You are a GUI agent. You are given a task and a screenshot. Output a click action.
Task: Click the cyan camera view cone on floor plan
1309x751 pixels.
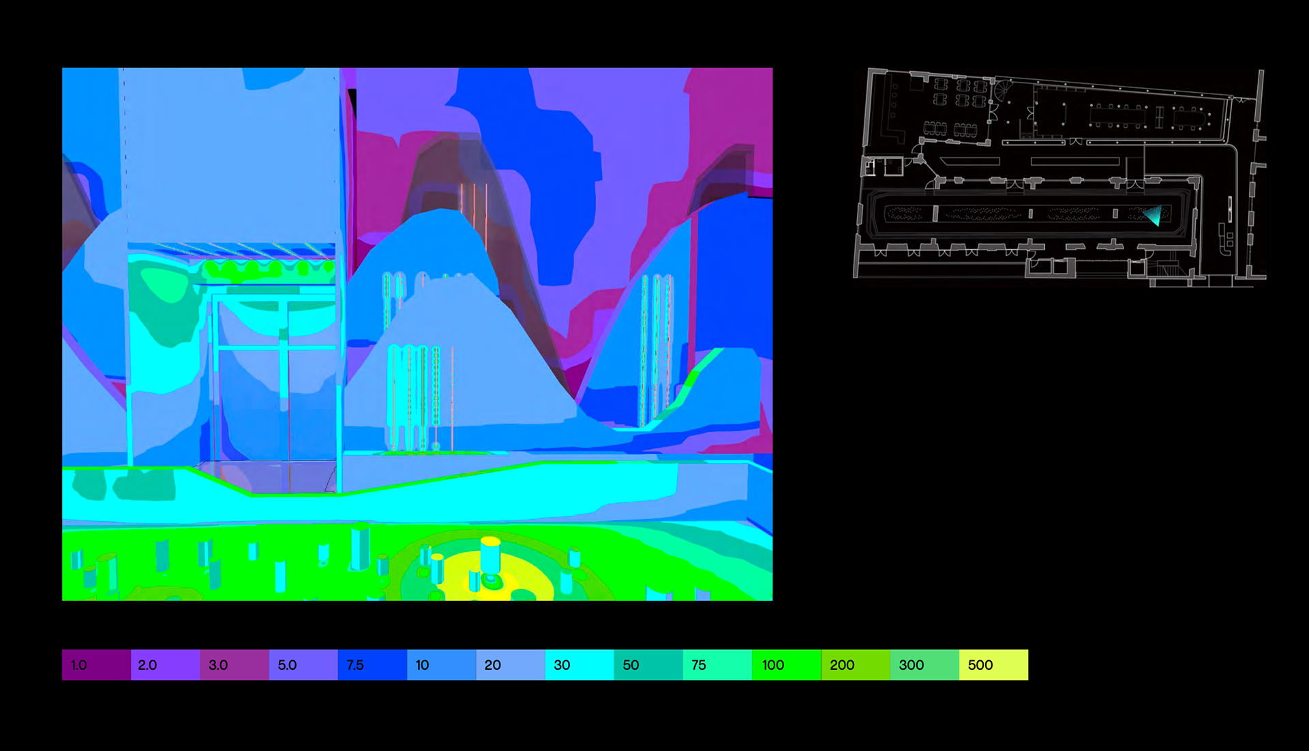coord(1154,216)
